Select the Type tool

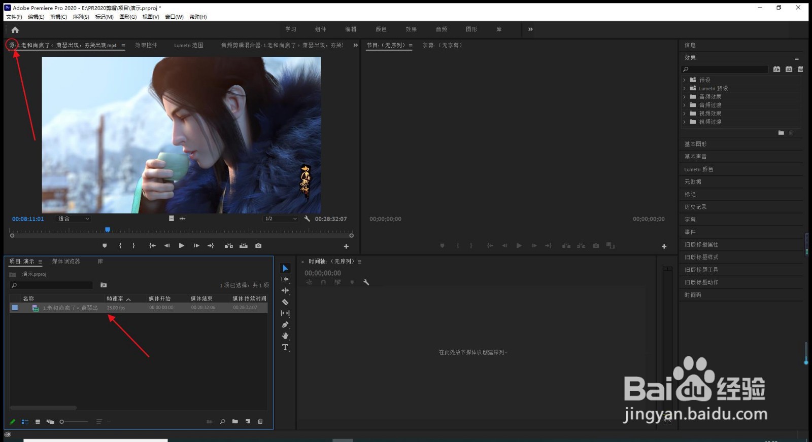[285, 347]
